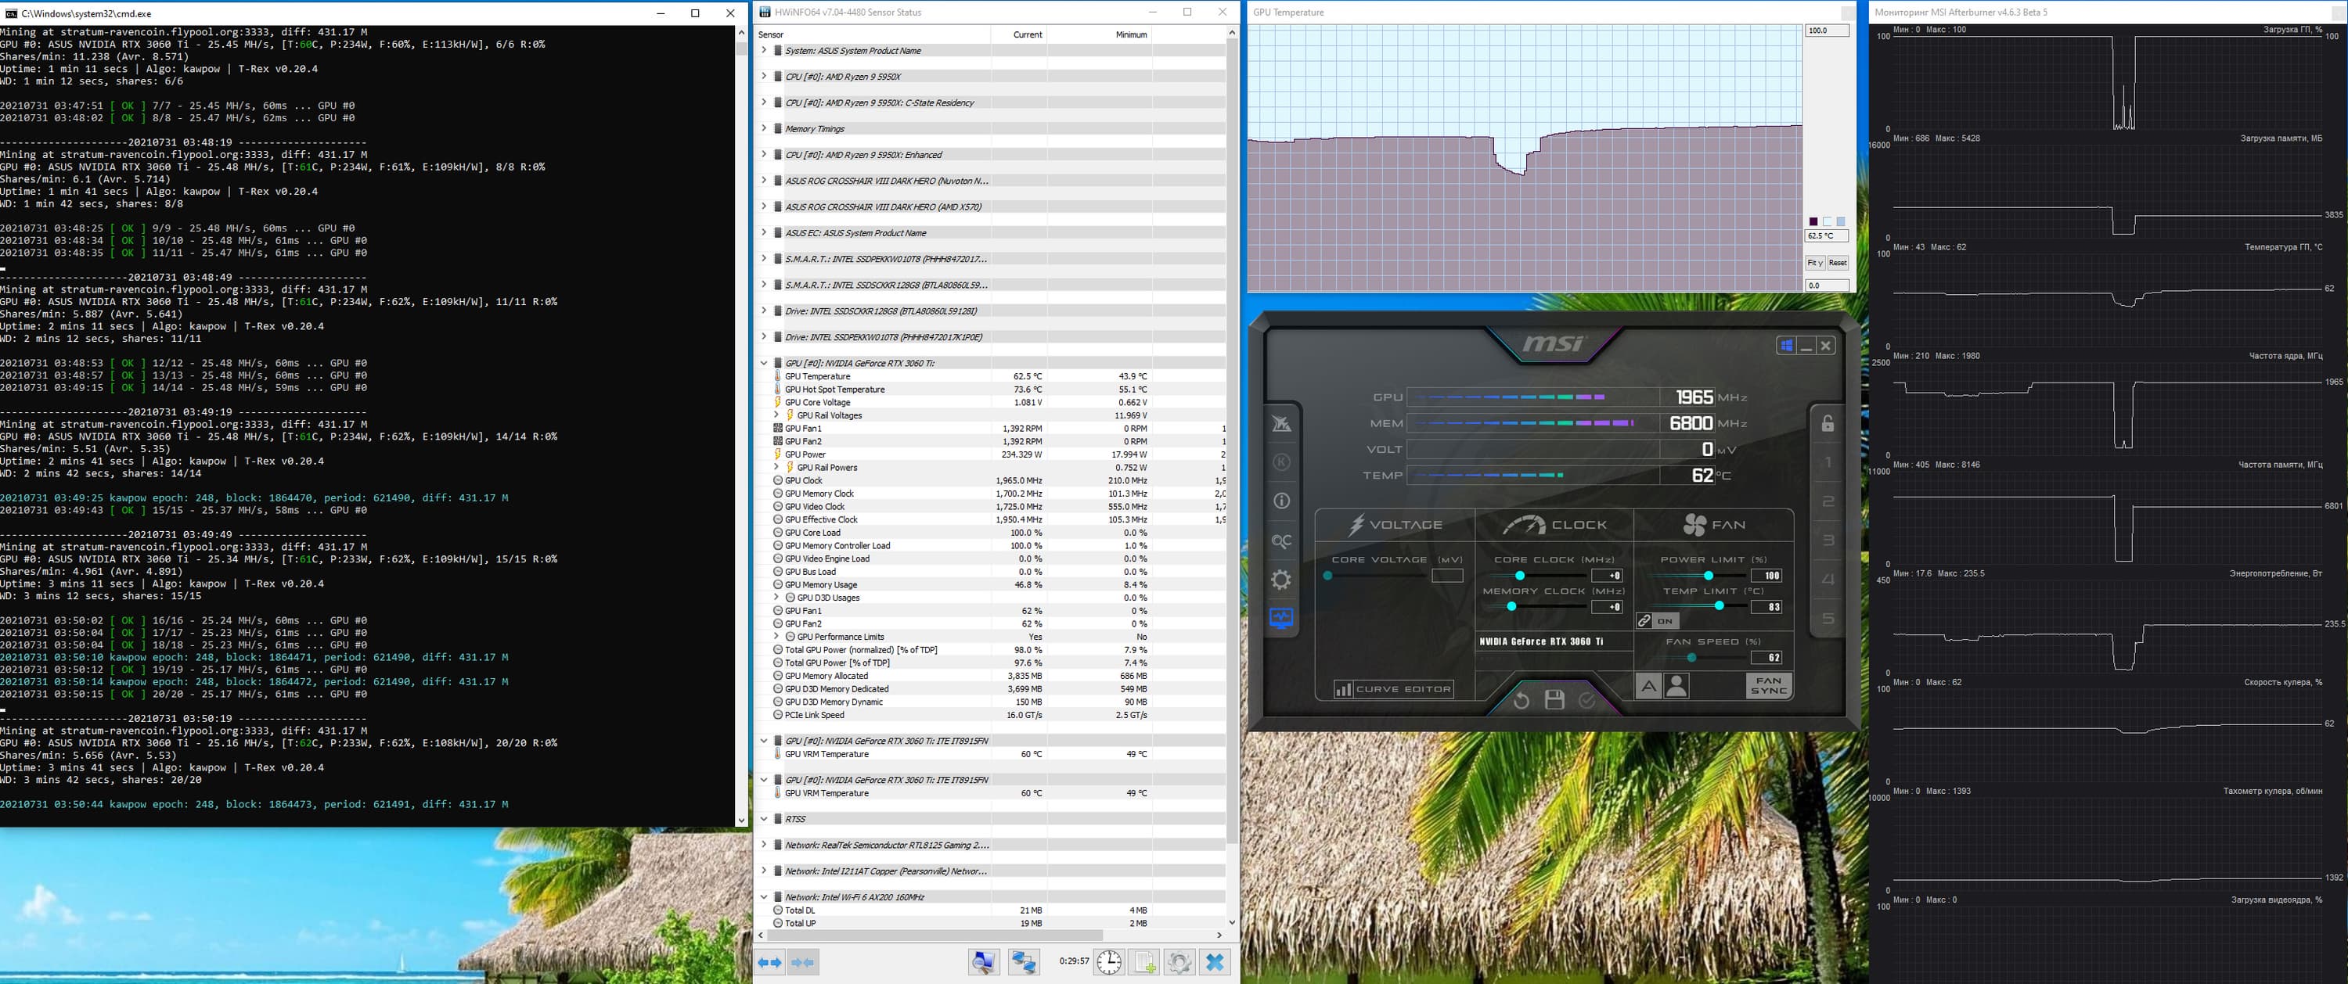Screen dimensions: 2348x984
Task: Collapse the GPU [#0]: NVIDIA GeForce RTX 3060 Ti group
Action: coord(764,363)
